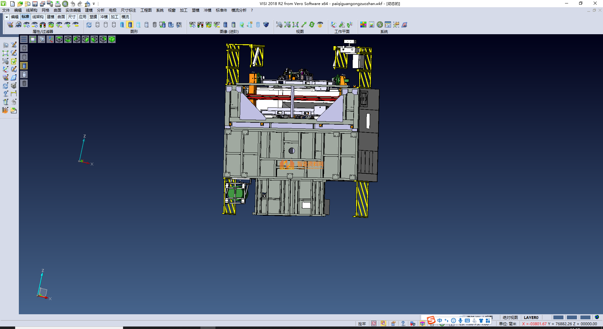Click the 单位: 毫米 units label
The height and width of the screenshot is (329, 603).
tap(508, 324)
